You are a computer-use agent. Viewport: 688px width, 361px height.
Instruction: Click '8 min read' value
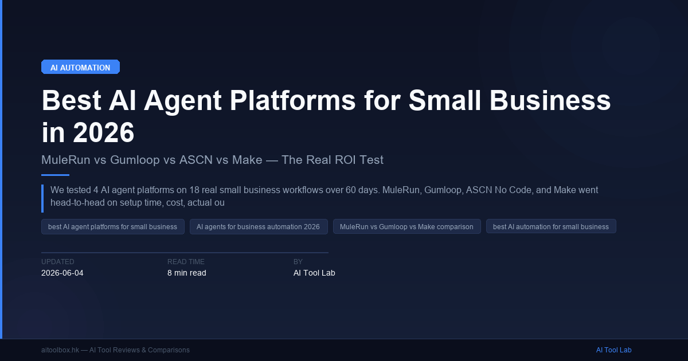pyautogui.click(x=187, y=273)
